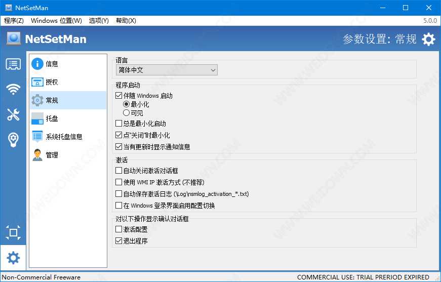Open the 帮助(X) menu
This screenshot has height=282, width=441.
pyautogui.click(x=126, y=21)
